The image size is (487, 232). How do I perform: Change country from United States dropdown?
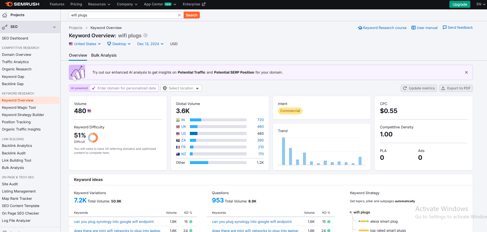coord(85,44)
